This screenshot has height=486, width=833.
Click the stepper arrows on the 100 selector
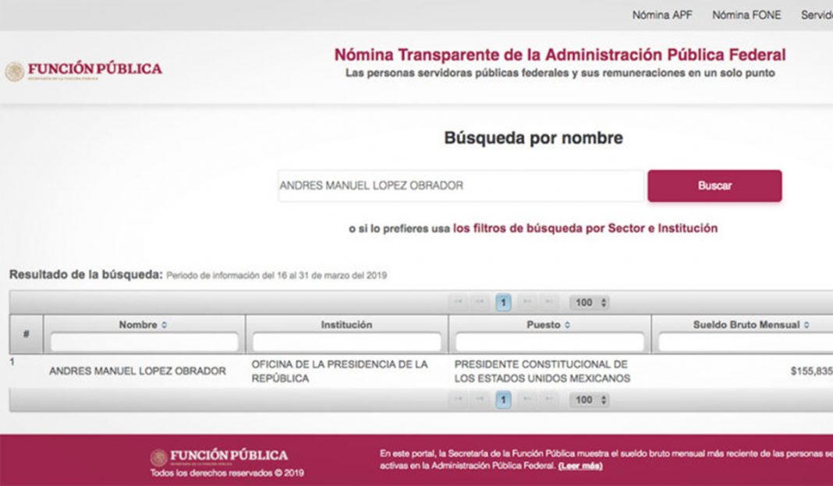[603, 303]
